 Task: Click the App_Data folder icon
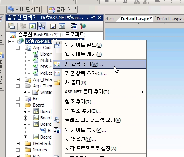click(x=28, y=79)
